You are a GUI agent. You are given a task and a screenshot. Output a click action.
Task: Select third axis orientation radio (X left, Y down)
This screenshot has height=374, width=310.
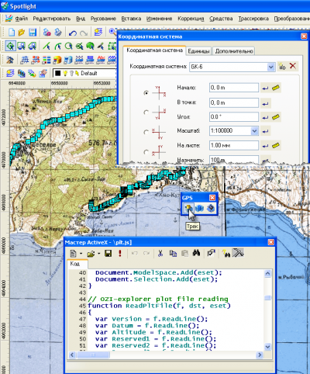point(146,132)
